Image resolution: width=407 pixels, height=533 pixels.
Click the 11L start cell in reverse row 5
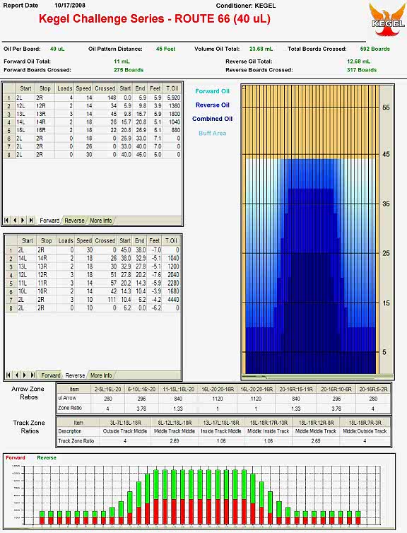26,283
